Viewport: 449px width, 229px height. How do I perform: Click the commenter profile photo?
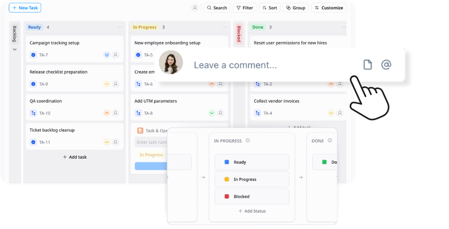coord(171,63)
